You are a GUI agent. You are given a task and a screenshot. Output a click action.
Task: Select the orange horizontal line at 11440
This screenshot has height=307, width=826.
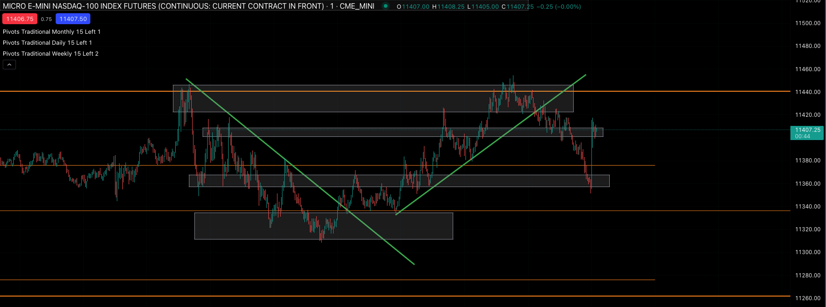(395, 92)
